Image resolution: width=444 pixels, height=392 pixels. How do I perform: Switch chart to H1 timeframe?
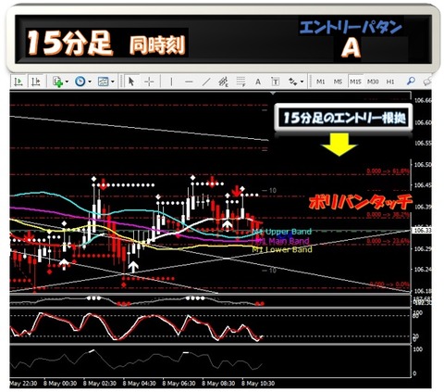(x=390, y=82)
